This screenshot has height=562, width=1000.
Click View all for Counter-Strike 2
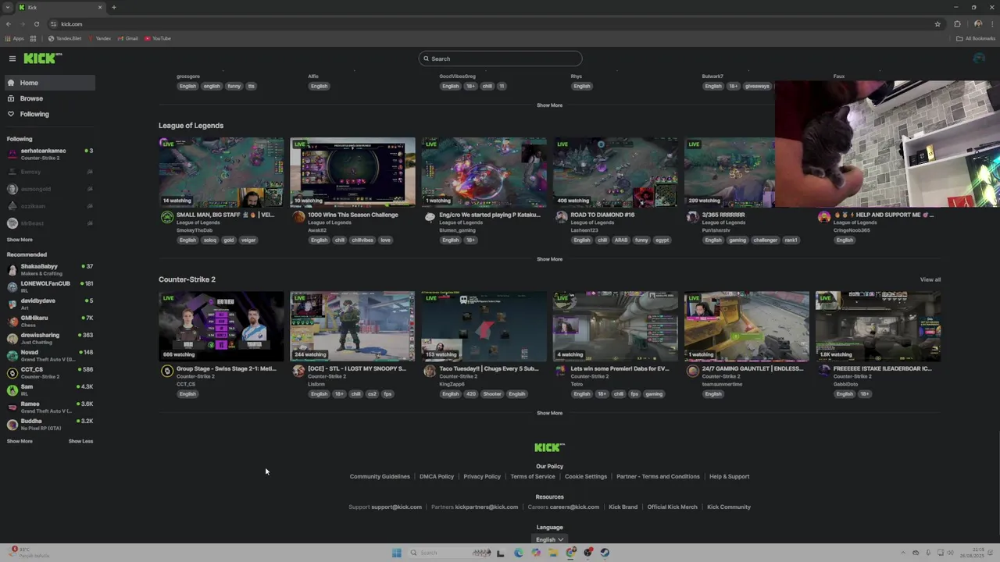click(930, 279)
